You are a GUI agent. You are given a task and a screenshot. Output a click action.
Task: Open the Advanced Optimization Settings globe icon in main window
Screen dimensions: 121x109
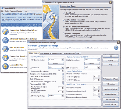pyautogui.click(x=5, y=40)
